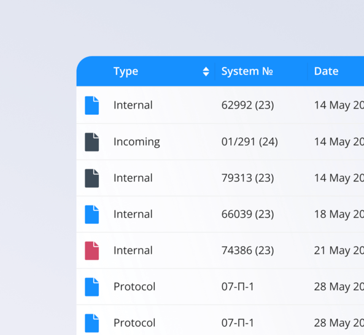Screen dimensions: 364x335
Task: Click the 28 May date in the Protocol row above the last row
Action: click(339, 287)
